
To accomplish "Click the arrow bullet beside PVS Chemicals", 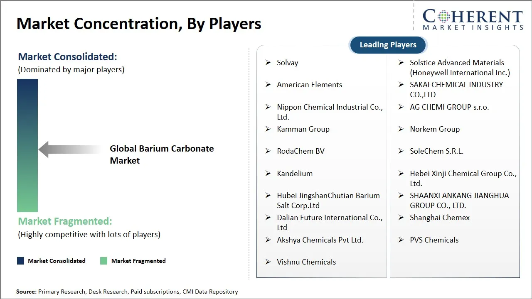I will (x=401, y=240).
